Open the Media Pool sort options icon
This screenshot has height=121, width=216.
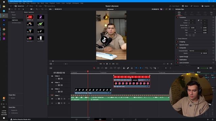click(42, 9)
